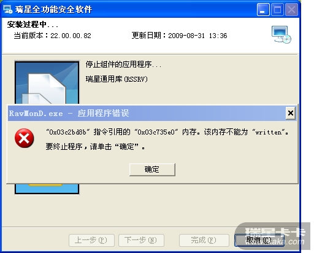The height and width of the screenshot is (253, 314).
Task: Click the 瑞星全功能安全软件 window title bar
Action: click(129, 9)
